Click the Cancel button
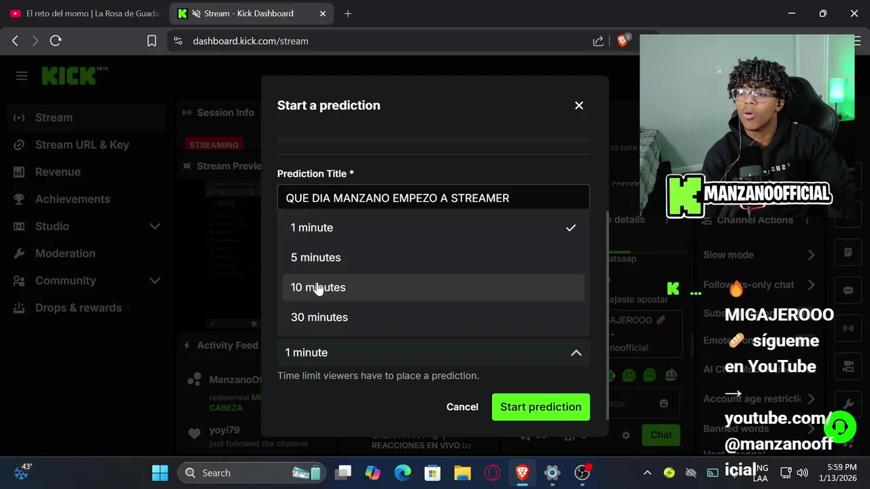Viewport: 870px width, 489px height. [462, 407]
